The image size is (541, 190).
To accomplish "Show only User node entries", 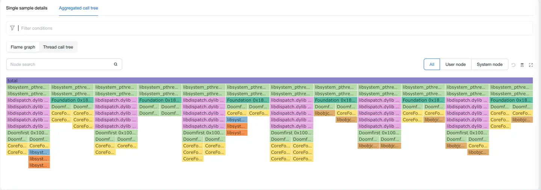I will tap(455, 64).
